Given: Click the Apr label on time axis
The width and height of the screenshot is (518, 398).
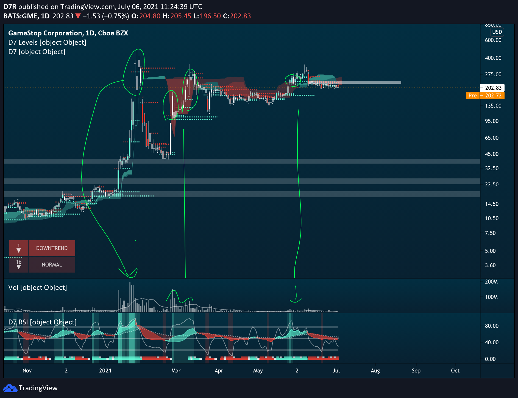Looking at the screenshot, I should click(219, 371).
